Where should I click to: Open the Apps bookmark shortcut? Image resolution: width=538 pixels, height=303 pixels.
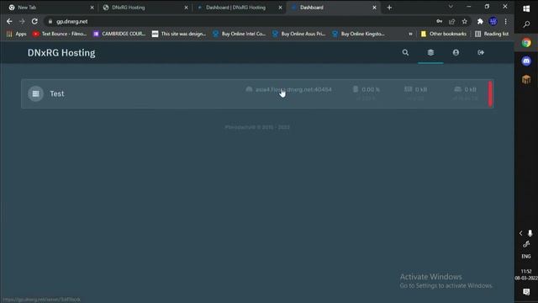[17, 34]
